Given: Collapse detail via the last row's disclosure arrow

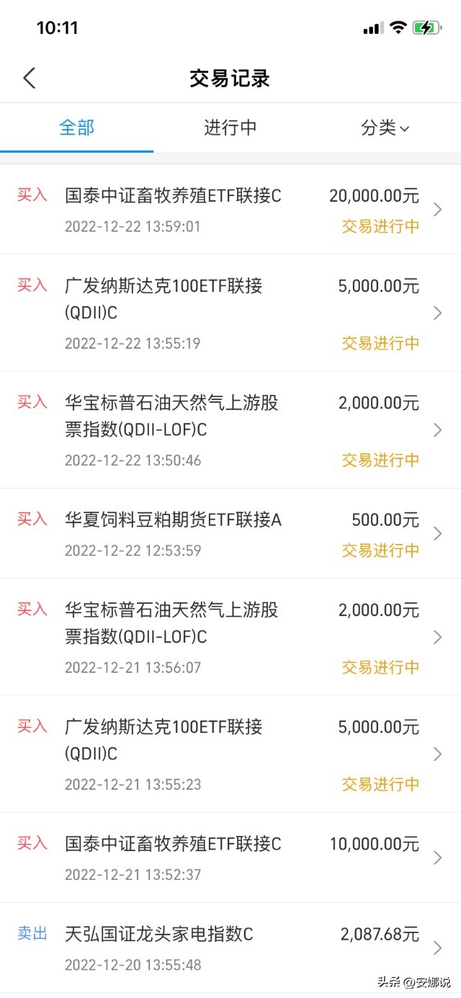Looking at the screenshot, I should pyautogui.click(x=437, y=948).
